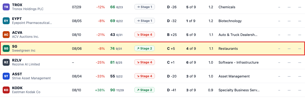Select the Eastman Kodak Co row name
This screenshot has height=103, width=305.
(x=26, y=92)
